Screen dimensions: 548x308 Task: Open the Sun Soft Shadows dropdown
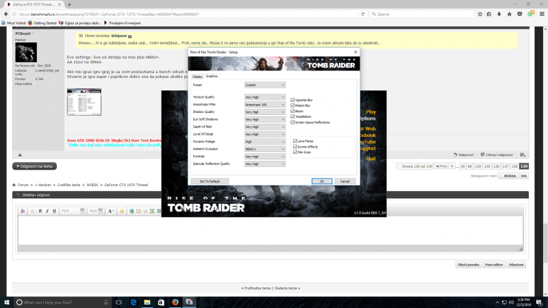coord(264,119)
